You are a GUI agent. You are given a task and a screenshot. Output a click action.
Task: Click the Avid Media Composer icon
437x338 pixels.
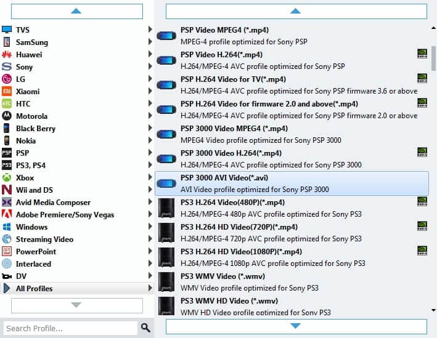7,203
